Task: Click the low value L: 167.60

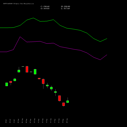Action: (x=65, y=9)
